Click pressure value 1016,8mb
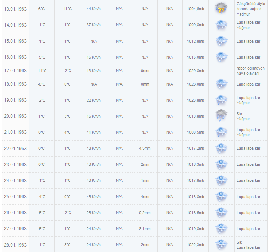 (196, 197)
